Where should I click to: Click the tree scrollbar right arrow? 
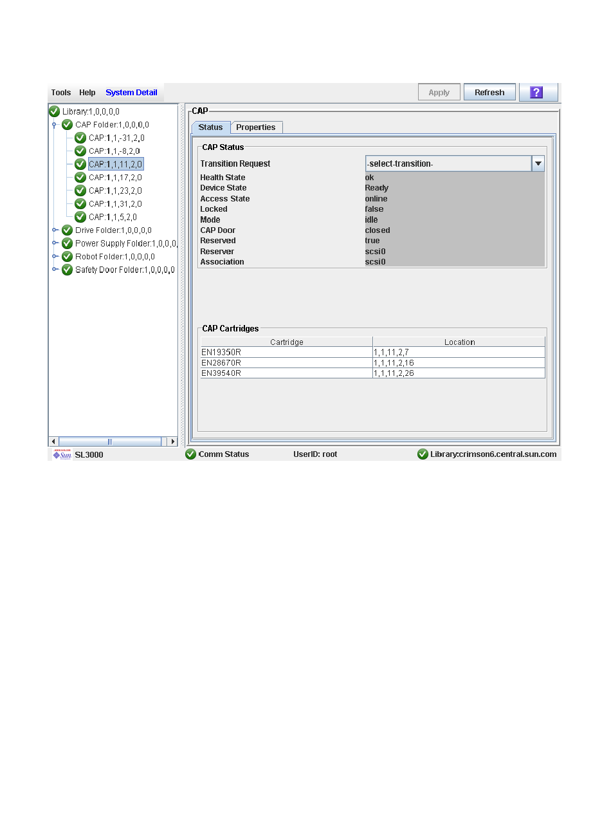(x=172, y=441)
